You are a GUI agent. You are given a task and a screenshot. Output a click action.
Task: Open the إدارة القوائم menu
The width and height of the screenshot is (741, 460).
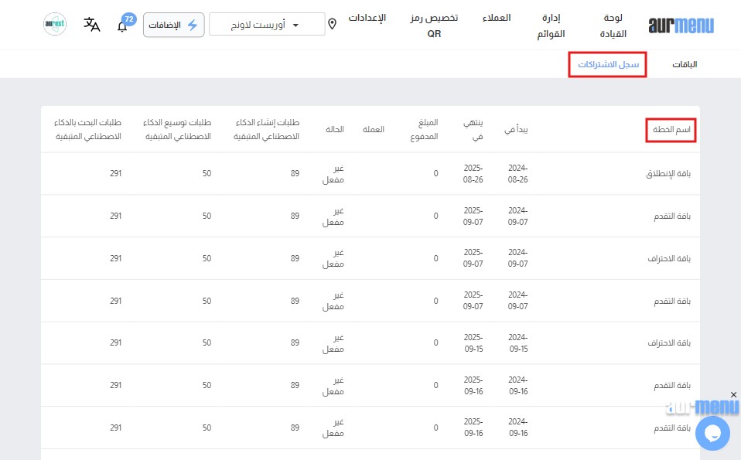point(551,26)
